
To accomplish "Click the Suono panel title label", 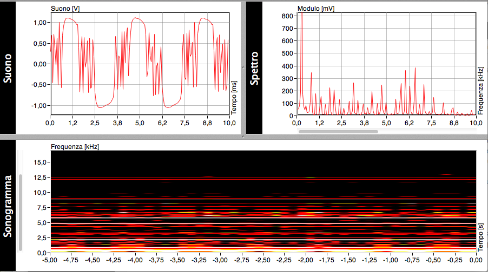I will tap(8, 67).
